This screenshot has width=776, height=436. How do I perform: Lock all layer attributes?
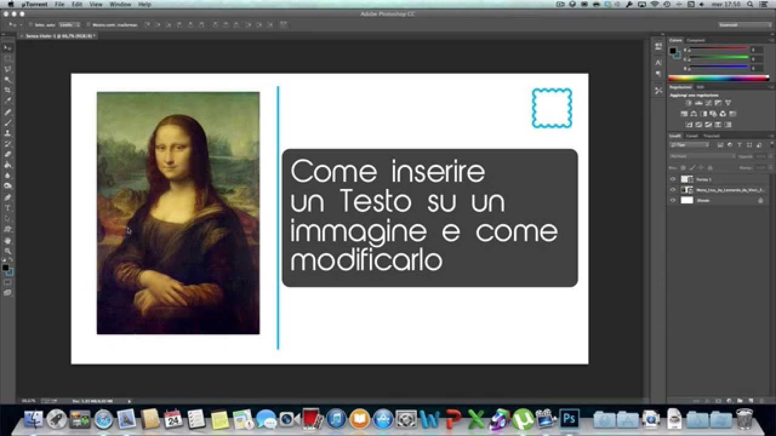pyautogui.click(x=710, y=168)
